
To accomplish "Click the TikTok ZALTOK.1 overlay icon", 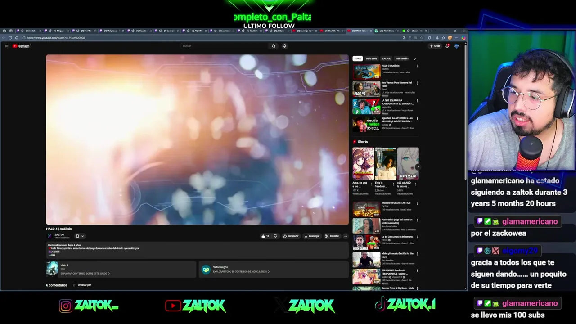I will (380, 305).
